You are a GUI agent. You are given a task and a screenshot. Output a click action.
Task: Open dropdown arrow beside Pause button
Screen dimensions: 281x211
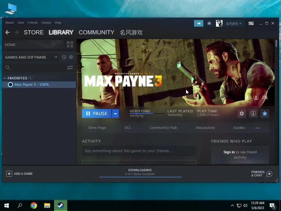[x=116, y=113]
